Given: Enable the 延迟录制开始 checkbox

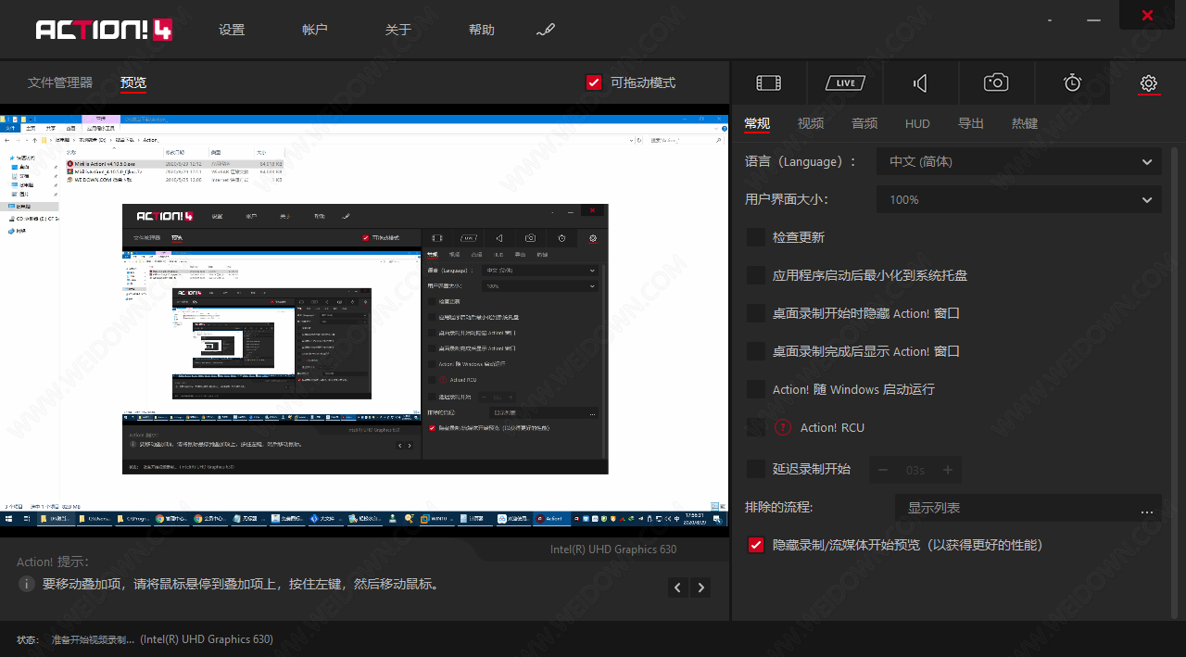Looking at the screenshot, I should click(756, 469).
